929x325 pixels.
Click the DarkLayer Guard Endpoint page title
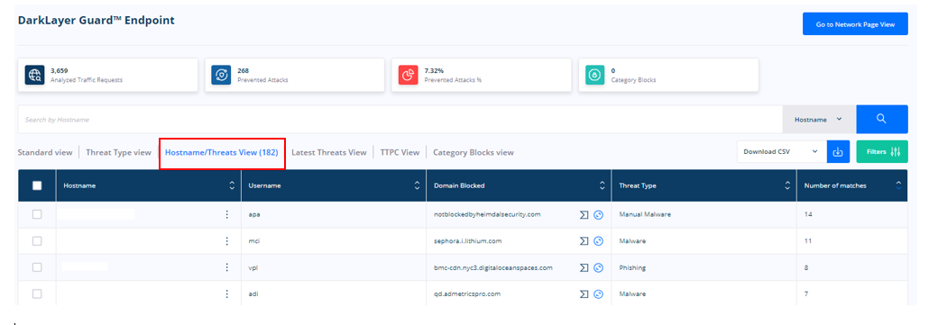(96, 21)
